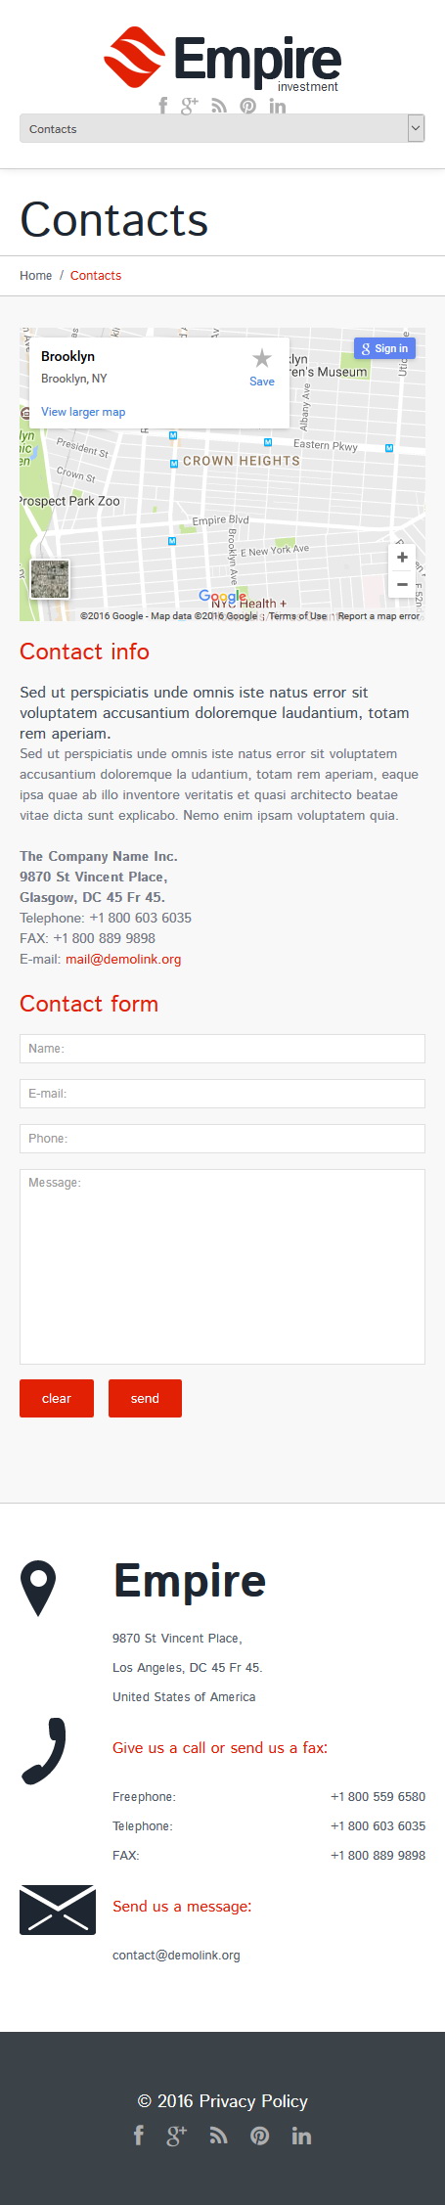Zoom in on the map
The height and width of the screenshot is (2205, 445).
pos(402,557)
